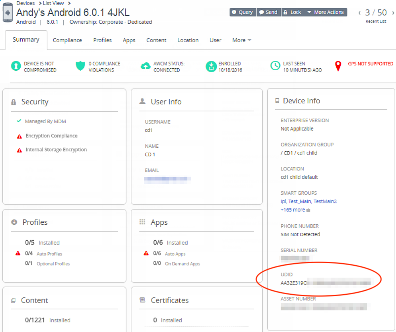
Task: Click the Encryption Compliance warning icon
Action: (19, 136)
